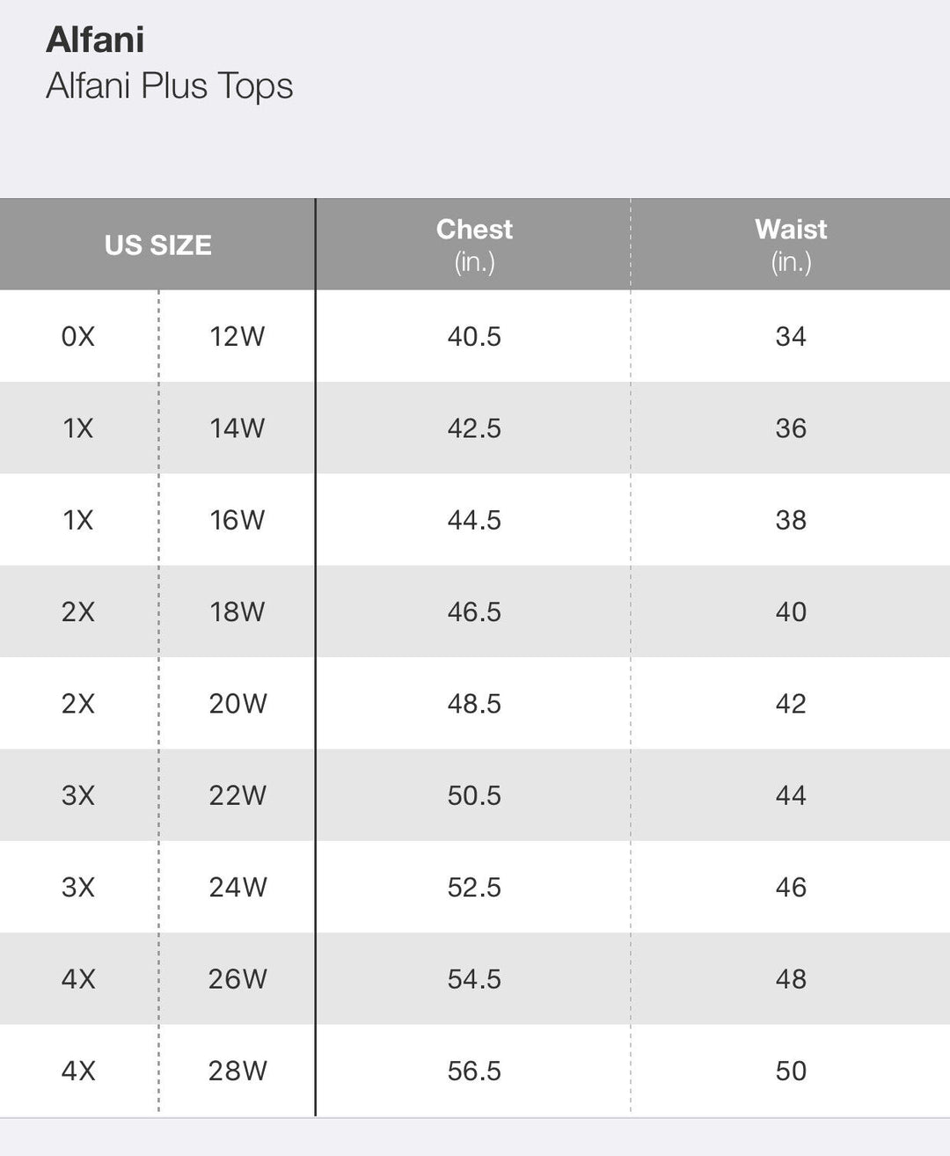Select the 28W size cell

coord(237,1071)
